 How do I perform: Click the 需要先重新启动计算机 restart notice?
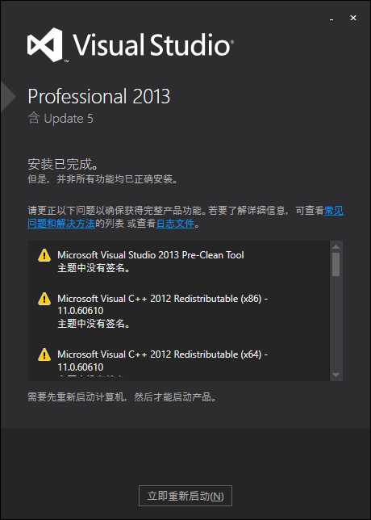[x=123, y=397]
